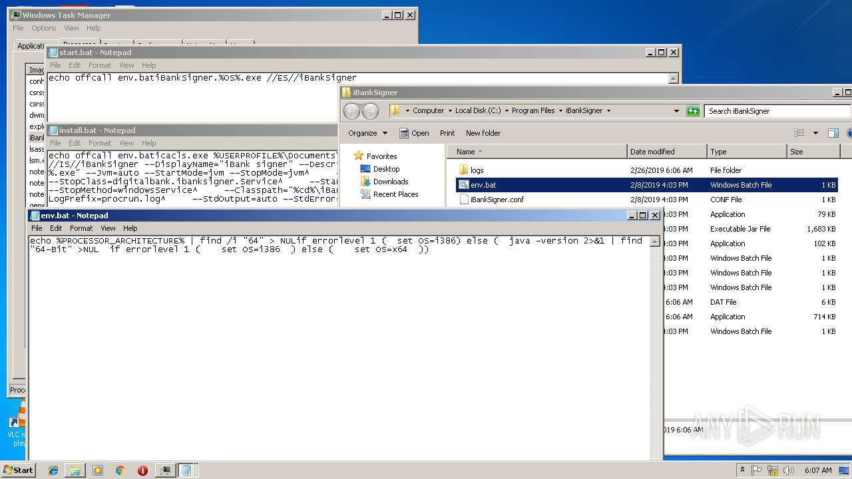Switch to Task Manager taskbar button

tap(164, 470)
